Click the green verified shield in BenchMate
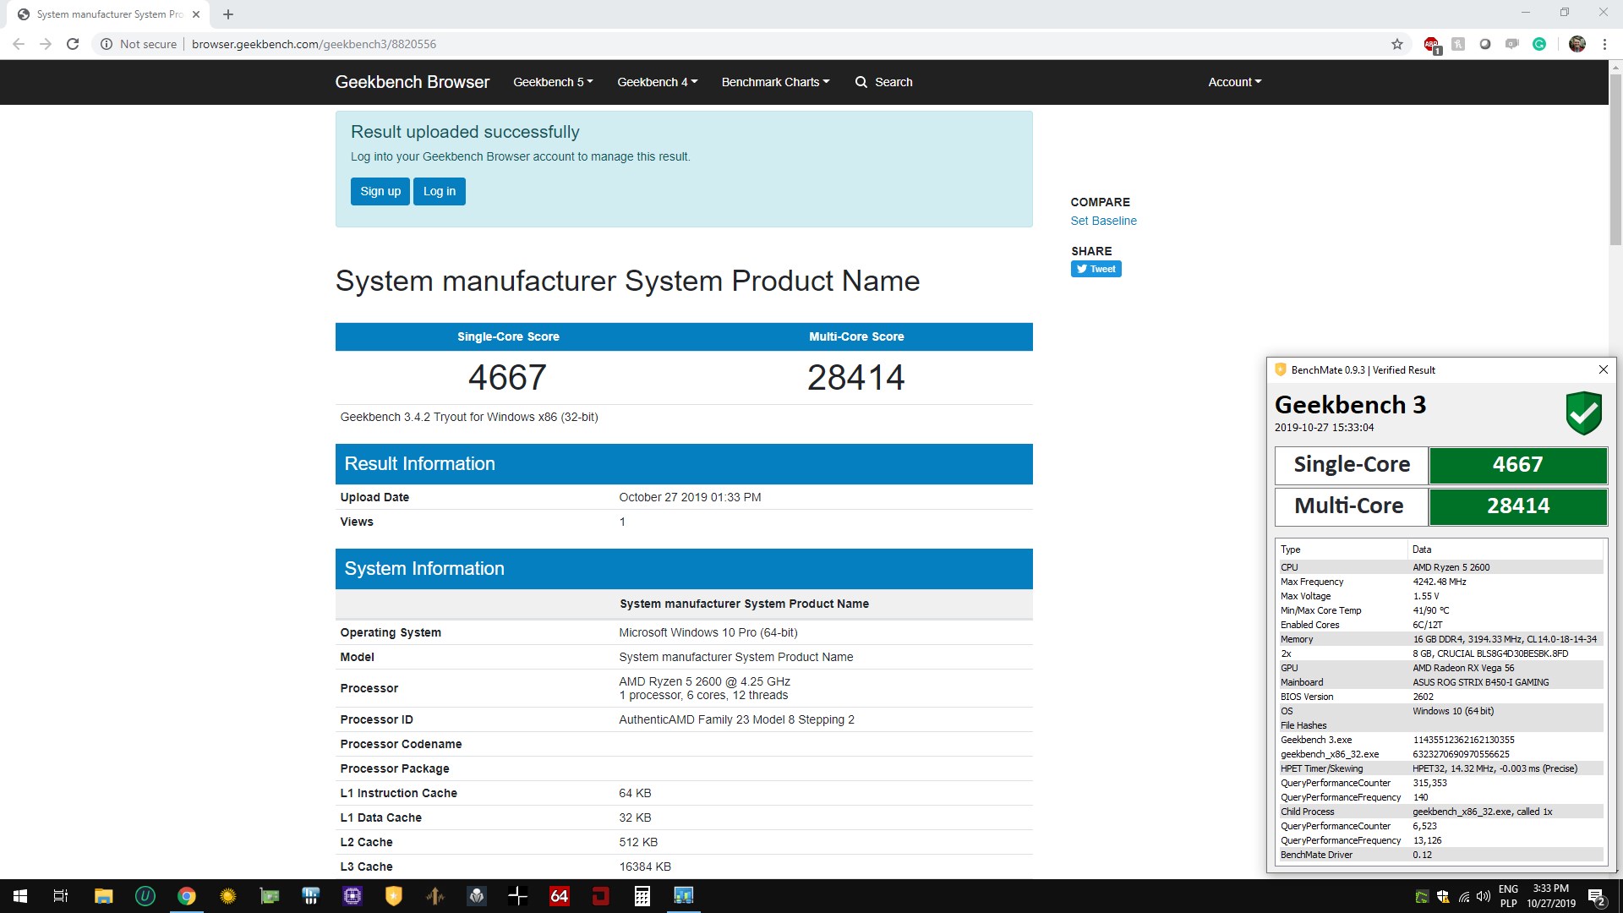 click(x=1583, y=413)
